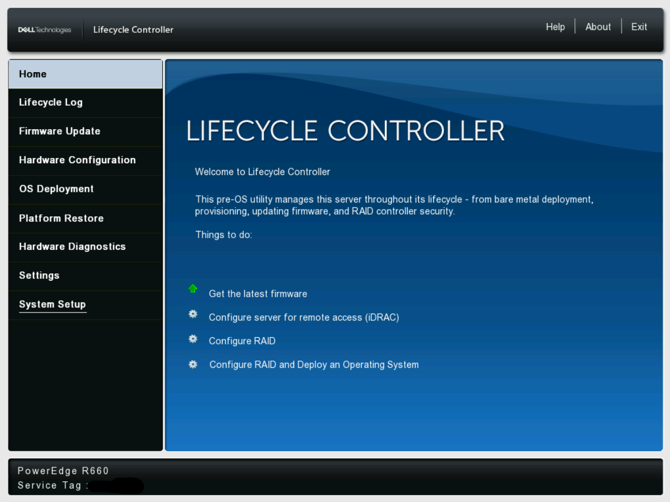
Task: Click About in the header
Action: click(598, 27)
